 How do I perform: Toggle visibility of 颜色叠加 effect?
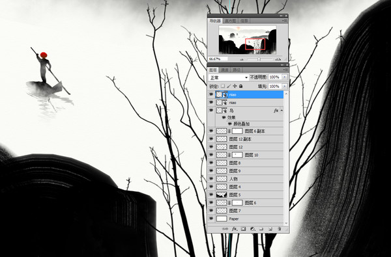(230, 124)
